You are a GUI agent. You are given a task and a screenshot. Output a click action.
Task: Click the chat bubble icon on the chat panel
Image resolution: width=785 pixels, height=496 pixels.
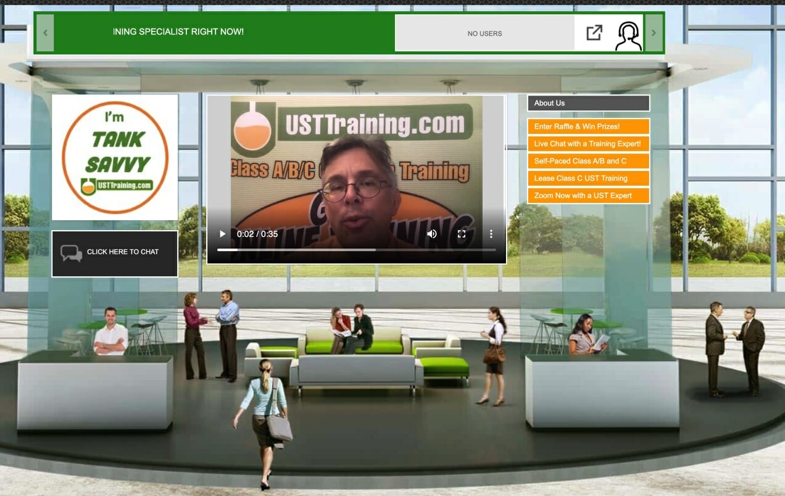pyautogui.click(x=71, y=253)
